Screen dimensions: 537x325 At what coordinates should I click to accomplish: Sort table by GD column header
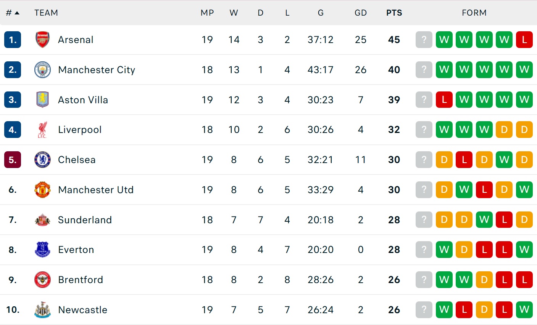(360, 13)
